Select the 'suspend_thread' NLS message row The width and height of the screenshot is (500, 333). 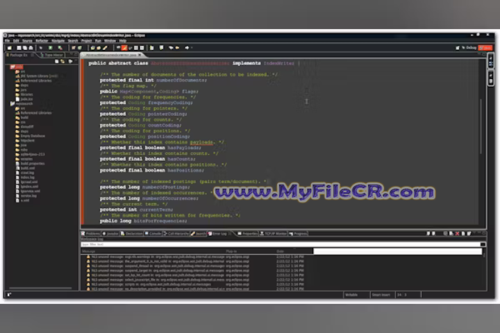tap(195, 266)
